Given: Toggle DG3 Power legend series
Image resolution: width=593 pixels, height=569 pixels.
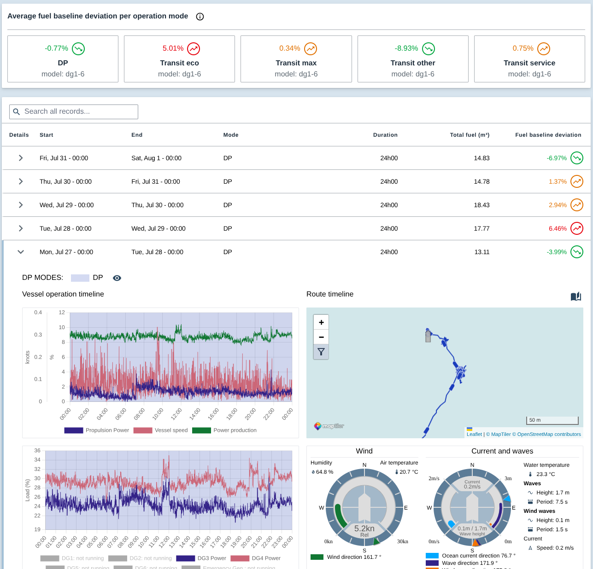Looking at the screenshot, I should pyautogui.click(x=201, y=558).
